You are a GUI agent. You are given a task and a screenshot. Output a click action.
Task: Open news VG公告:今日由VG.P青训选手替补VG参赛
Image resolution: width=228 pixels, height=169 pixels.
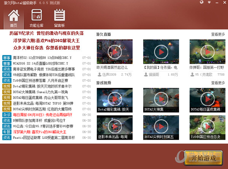[43, 126]
